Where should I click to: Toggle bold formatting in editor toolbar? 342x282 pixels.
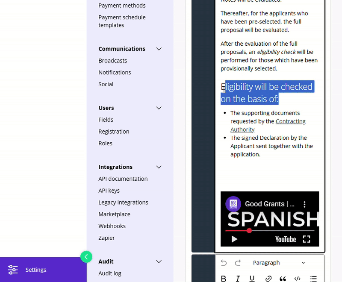[224, 279]
